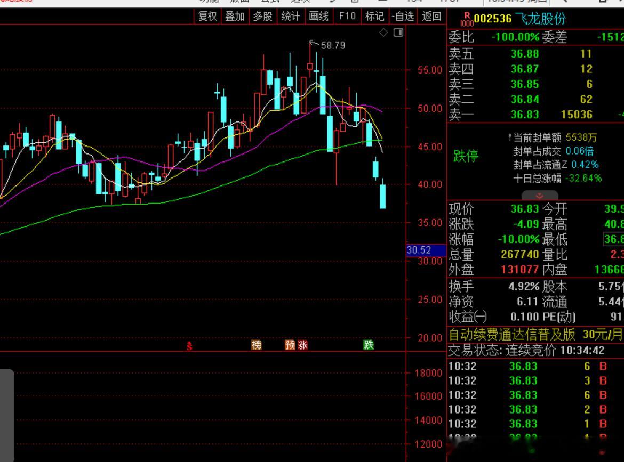Click the 总量 267740 value
The image size is (624, 462).
pyautogui.click(x=520, y=255)
